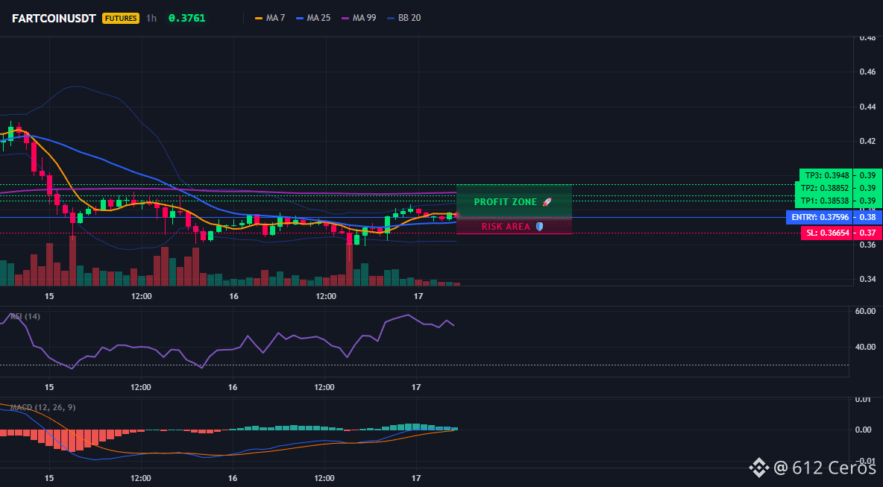
Task: Click the tall red volume bar near 15
Action: [72, 261]
